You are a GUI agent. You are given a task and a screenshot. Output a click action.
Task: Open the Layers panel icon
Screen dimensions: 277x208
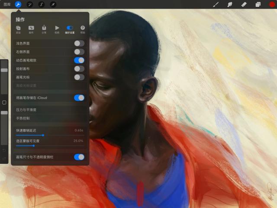pyautogui.click(x=258, y=4)
